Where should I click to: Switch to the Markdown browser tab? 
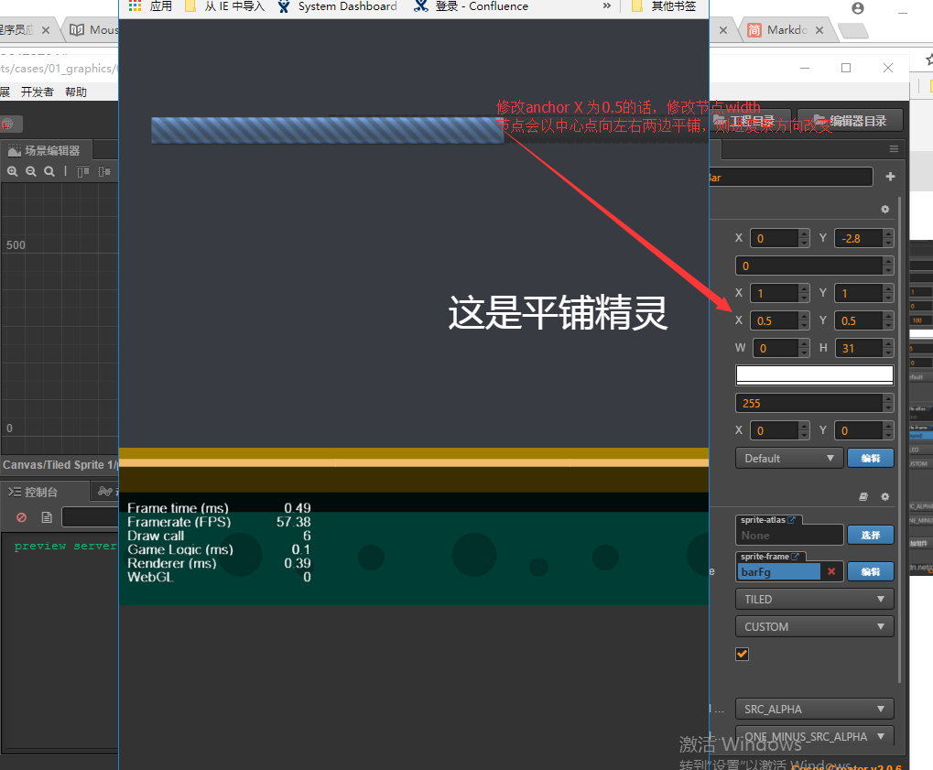786,28
